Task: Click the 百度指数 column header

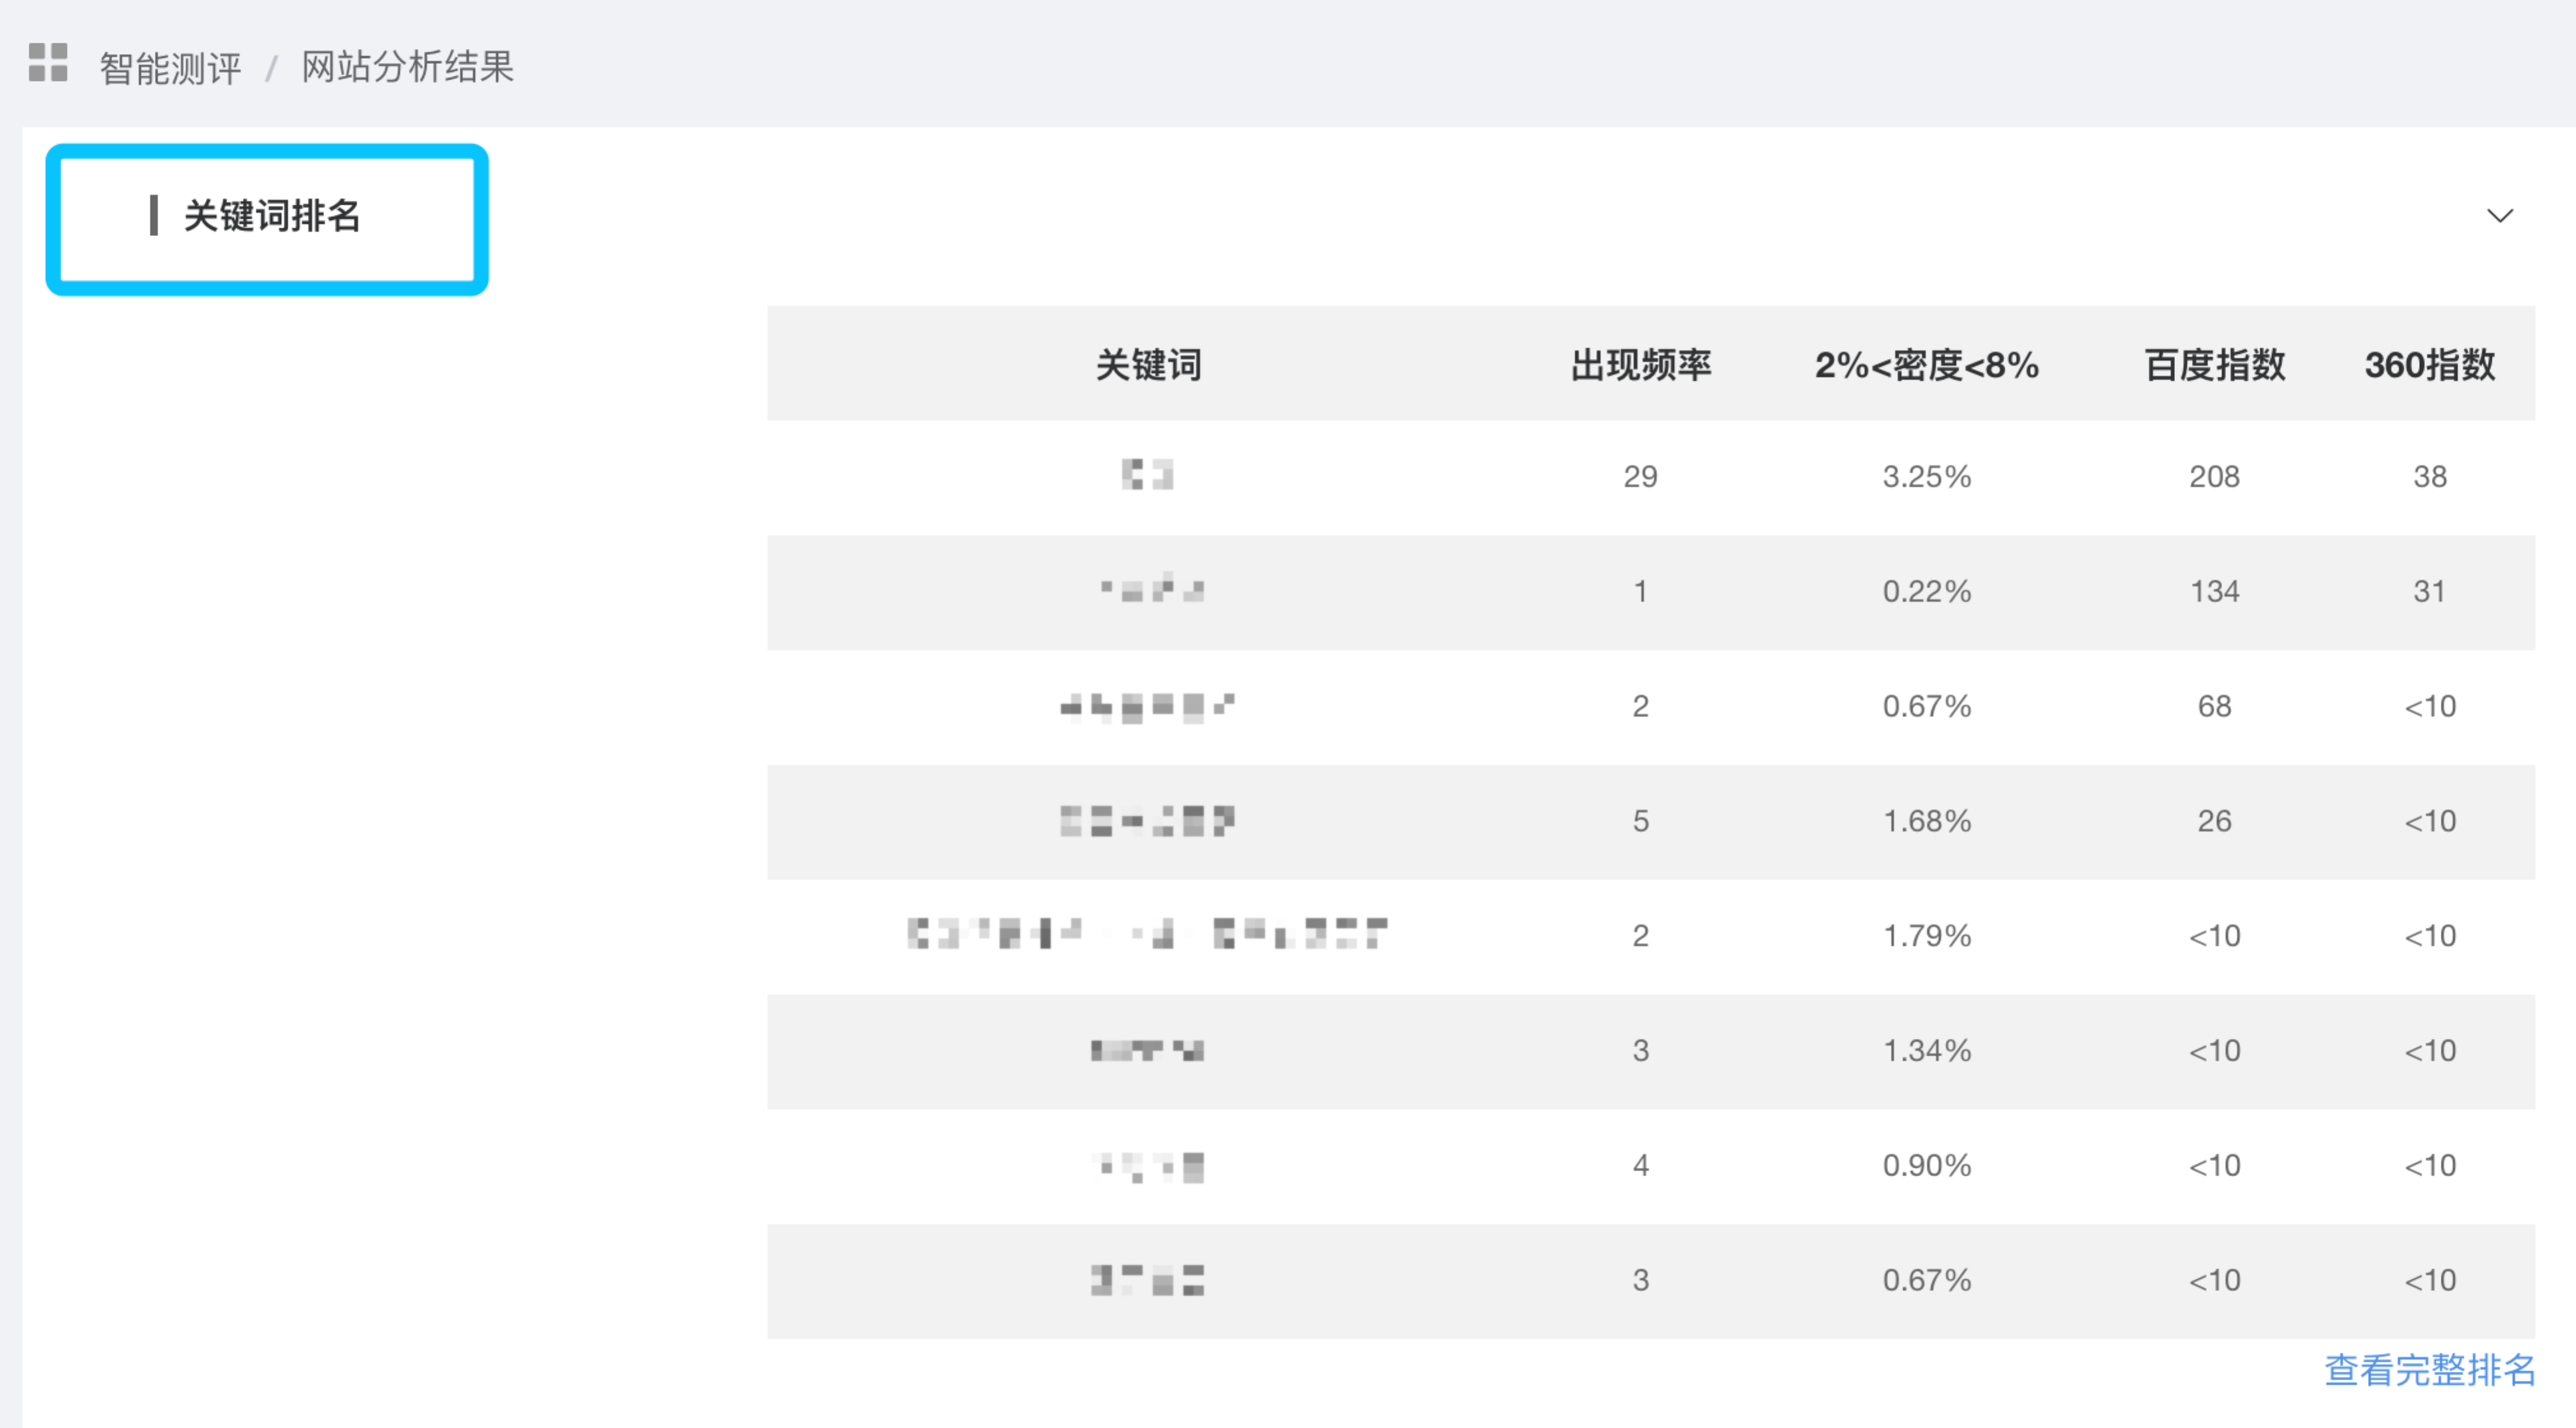Action: pyautogui.click(x=2214, y=365)
